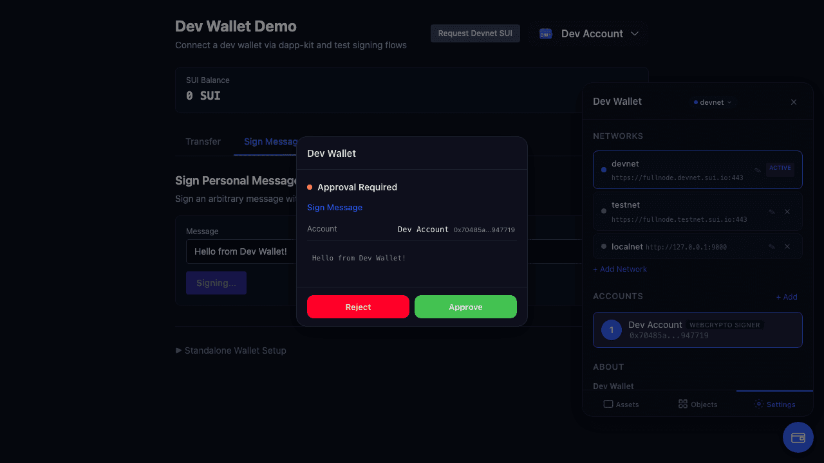Select the testnet network radio dot
Screen dimensions: 824x463
pos(603,210)
